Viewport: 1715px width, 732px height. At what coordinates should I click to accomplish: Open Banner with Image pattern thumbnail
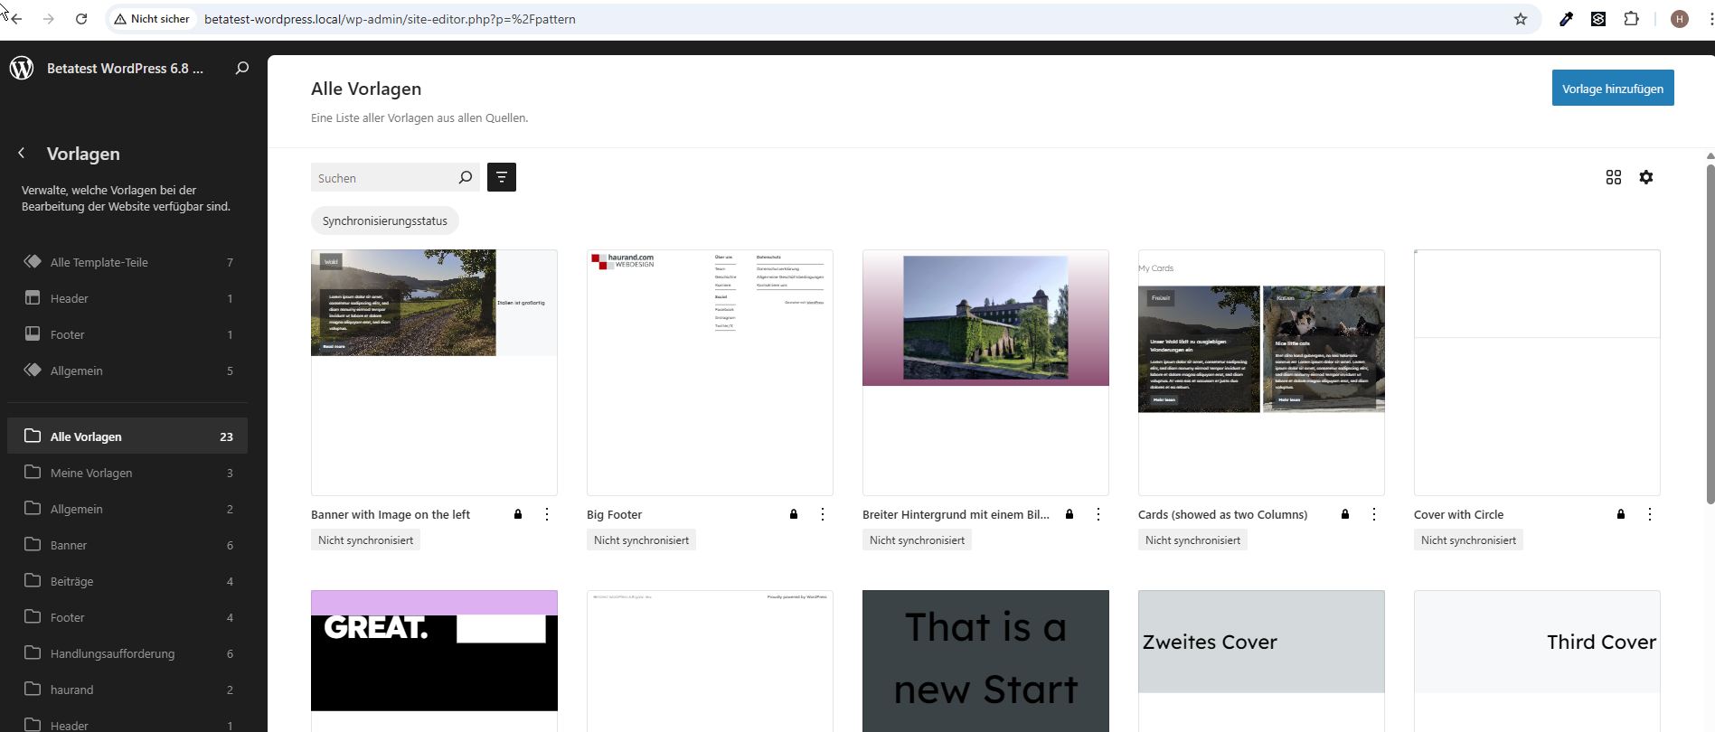click(x=434, y=372)
